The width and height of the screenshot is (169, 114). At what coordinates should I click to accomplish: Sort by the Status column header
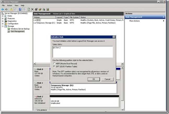102,17
